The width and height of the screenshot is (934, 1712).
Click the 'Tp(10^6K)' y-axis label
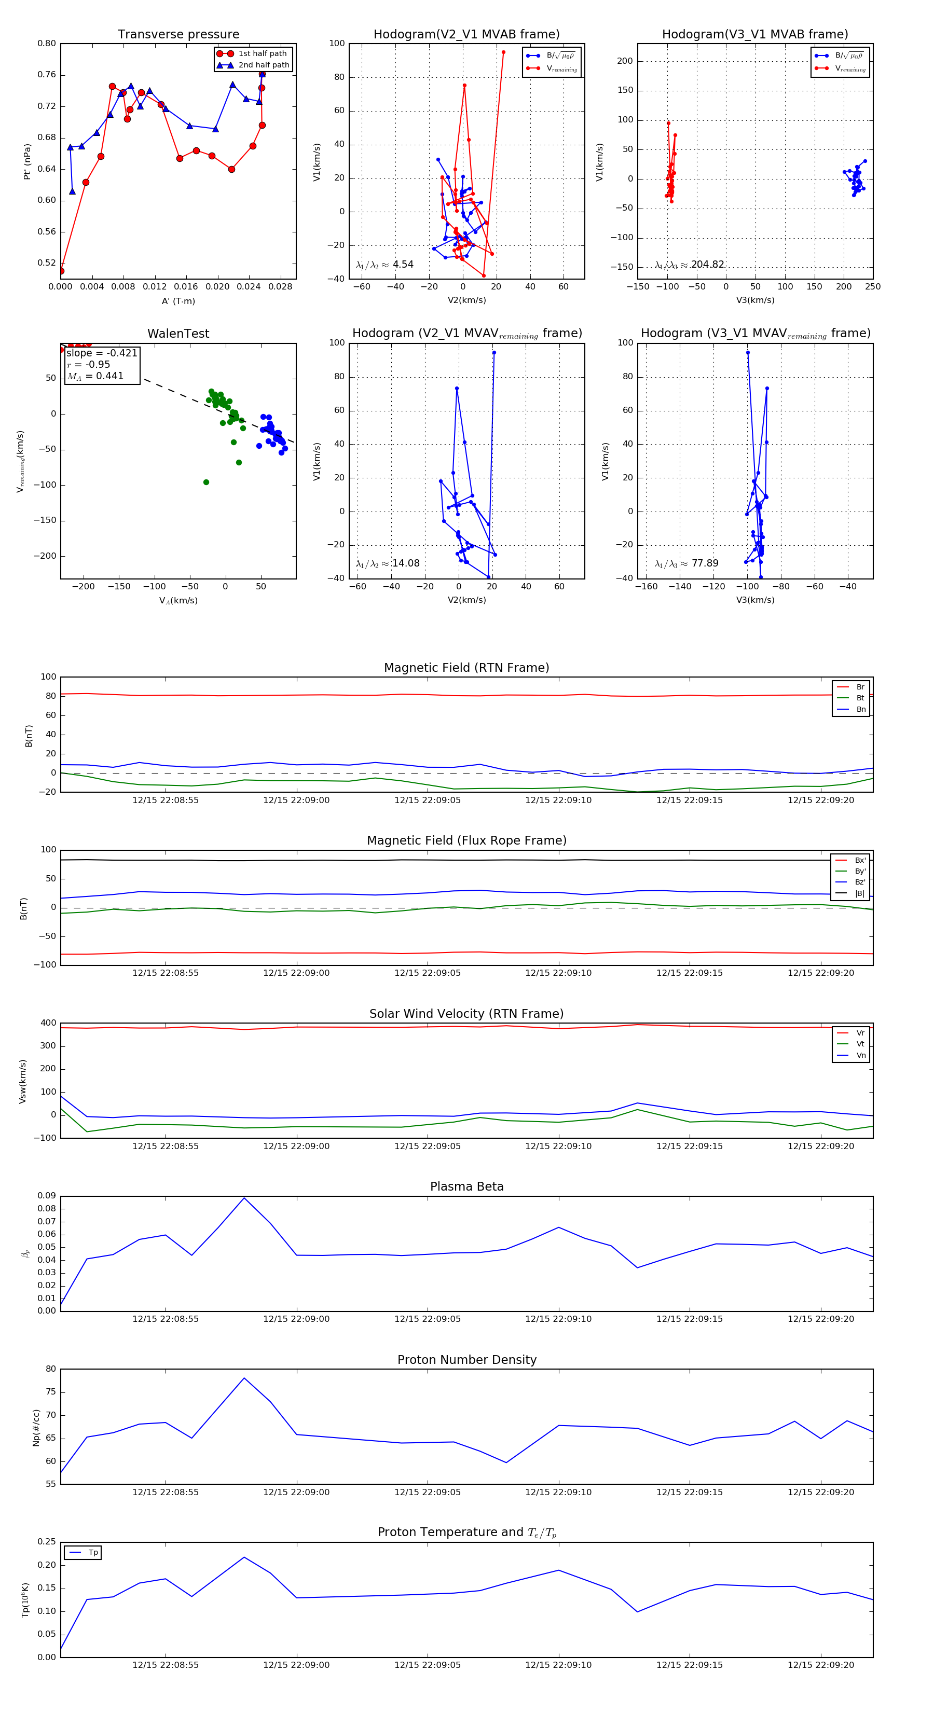click(25, 1600)
